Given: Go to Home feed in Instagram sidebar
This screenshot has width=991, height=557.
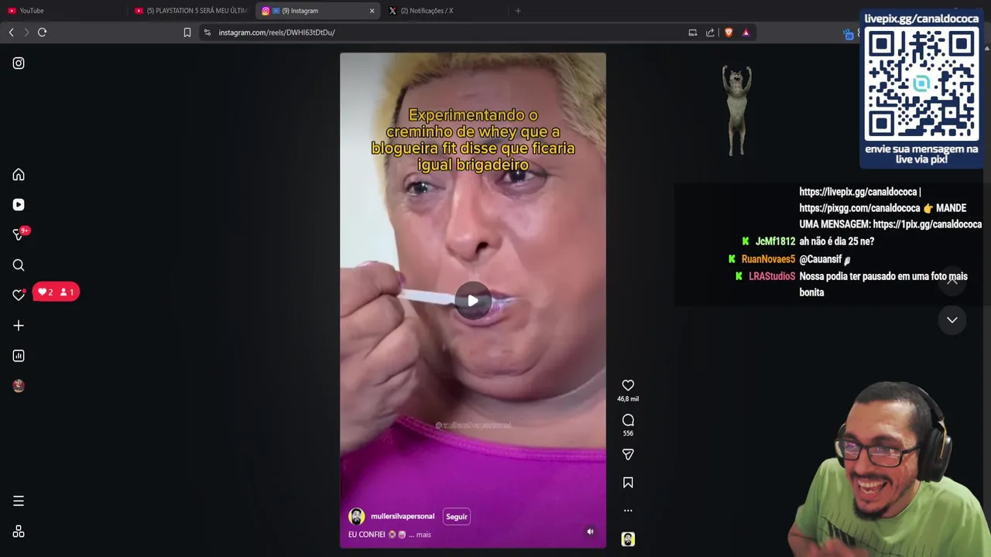Looking at the screenshot, I should 19,175.
